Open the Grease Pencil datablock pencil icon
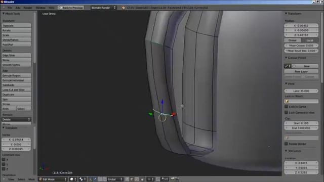 click(x=288, y=66)
